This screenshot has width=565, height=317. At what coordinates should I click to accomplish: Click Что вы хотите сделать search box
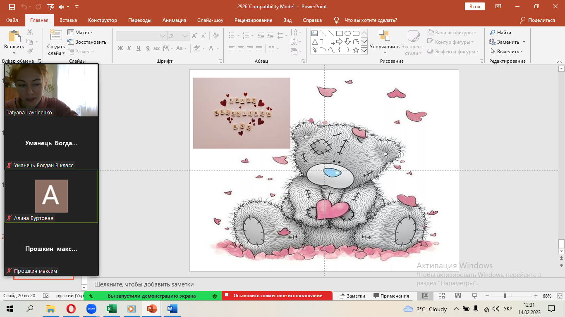pyautogui.click(x=371, y=20)
